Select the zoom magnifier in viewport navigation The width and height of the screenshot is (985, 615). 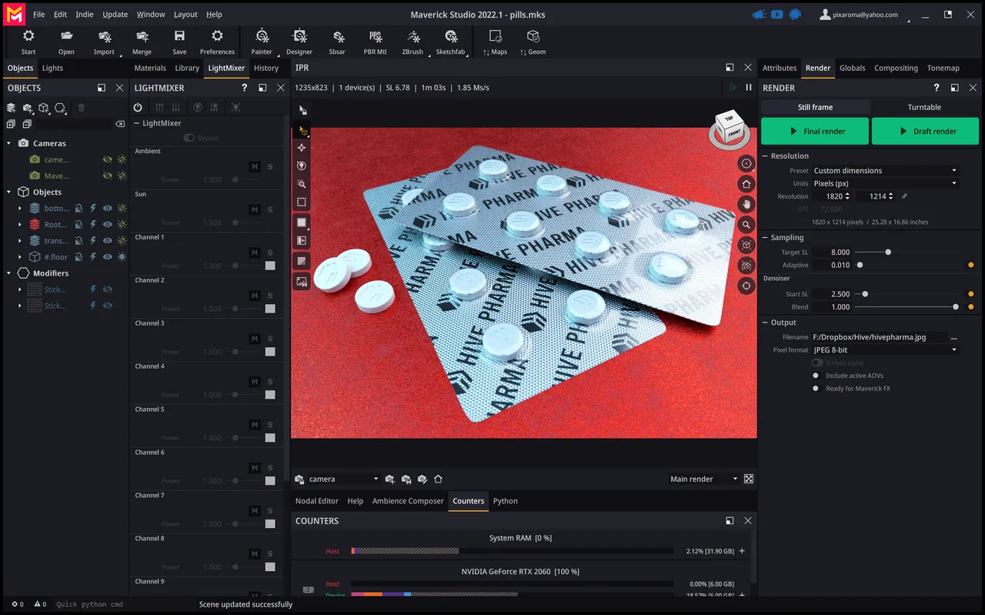click(x=746, y=225)
